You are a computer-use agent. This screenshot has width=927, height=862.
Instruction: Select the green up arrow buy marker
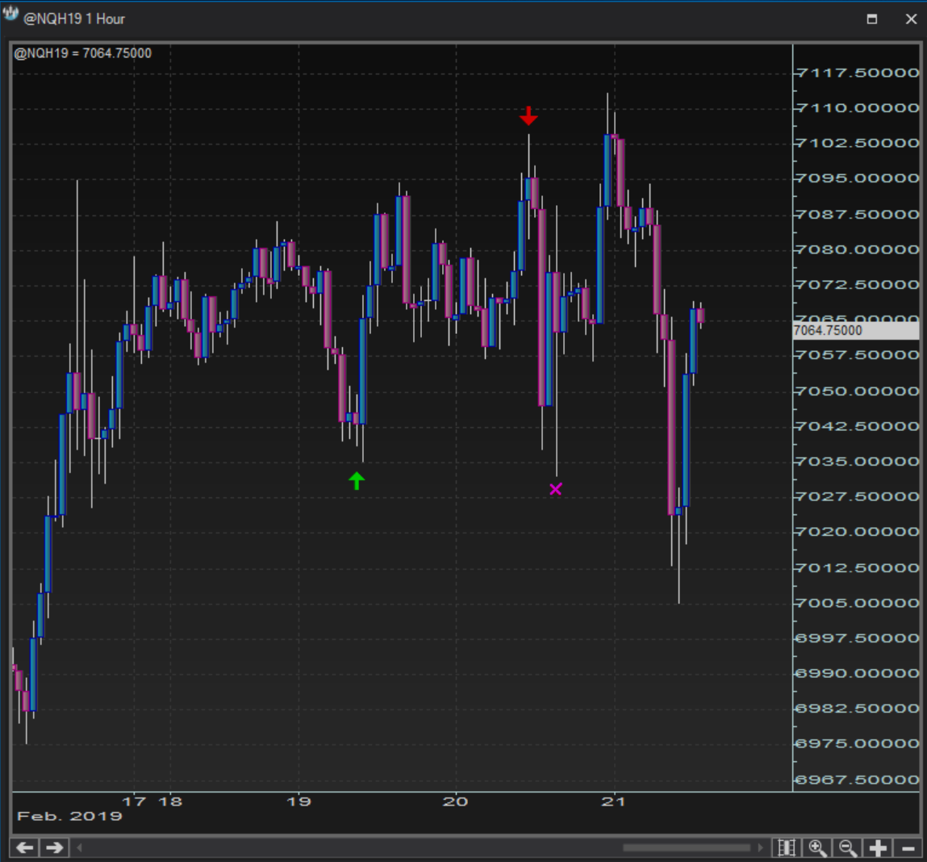357,480
